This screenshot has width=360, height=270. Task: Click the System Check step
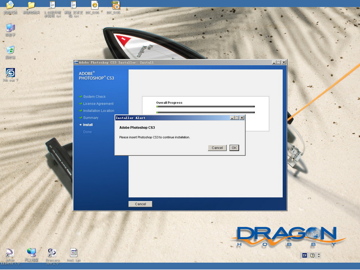click(94, 97)
